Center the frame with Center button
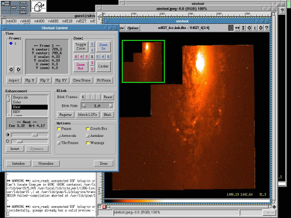This screenshot has height=218, width=291. click(x=103, y=66)
